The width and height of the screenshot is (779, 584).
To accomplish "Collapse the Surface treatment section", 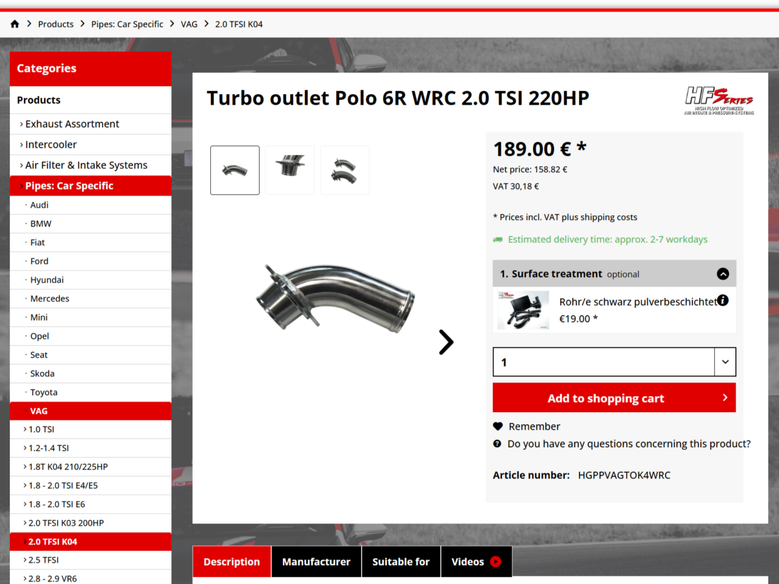I will [x=723, y=274].
